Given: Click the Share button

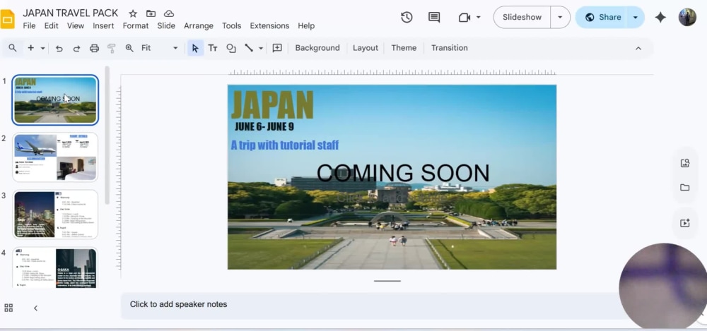Looking at the screenshot, I should [x=602, y=17].
